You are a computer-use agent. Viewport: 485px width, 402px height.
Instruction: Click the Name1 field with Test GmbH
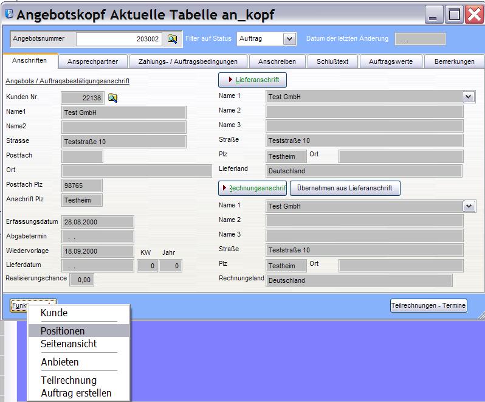pos(124,113)
